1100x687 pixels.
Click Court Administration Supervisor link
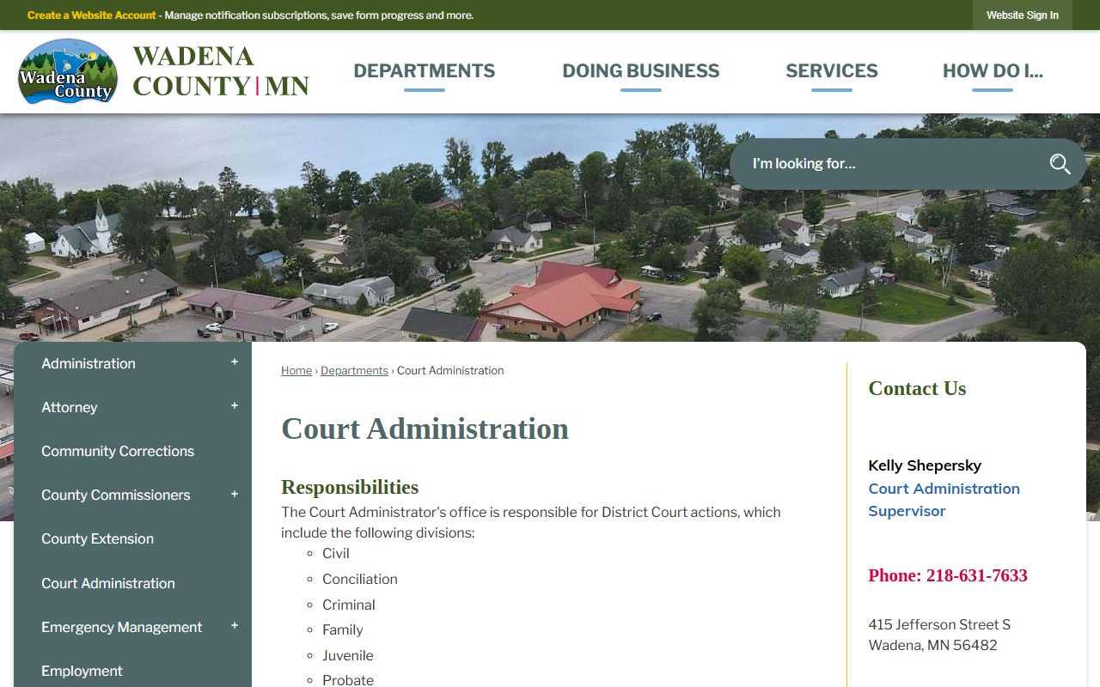pyautogui.click(x=944, y=500)
